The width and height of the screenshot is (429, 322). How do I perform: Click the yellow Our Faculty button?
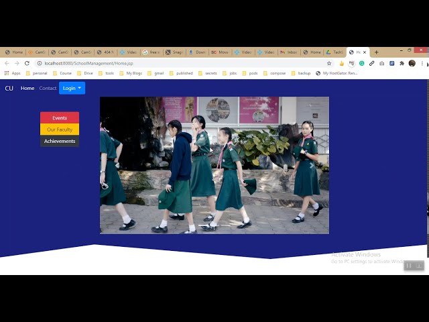pyautogui.click(x=60, y=129)
